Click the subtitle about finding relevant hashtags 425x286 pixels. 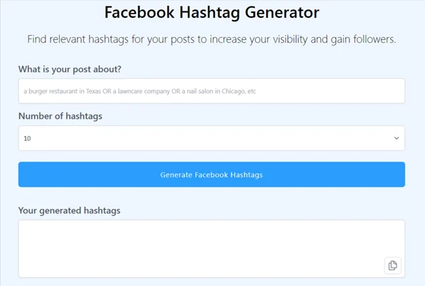coord(211,40)
